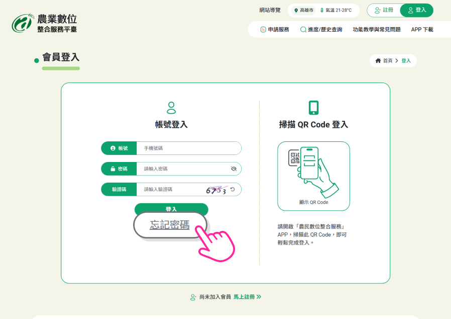Click the home icon in breadcrumb
This screenshot has height=319, width=451.
(378, 61)
